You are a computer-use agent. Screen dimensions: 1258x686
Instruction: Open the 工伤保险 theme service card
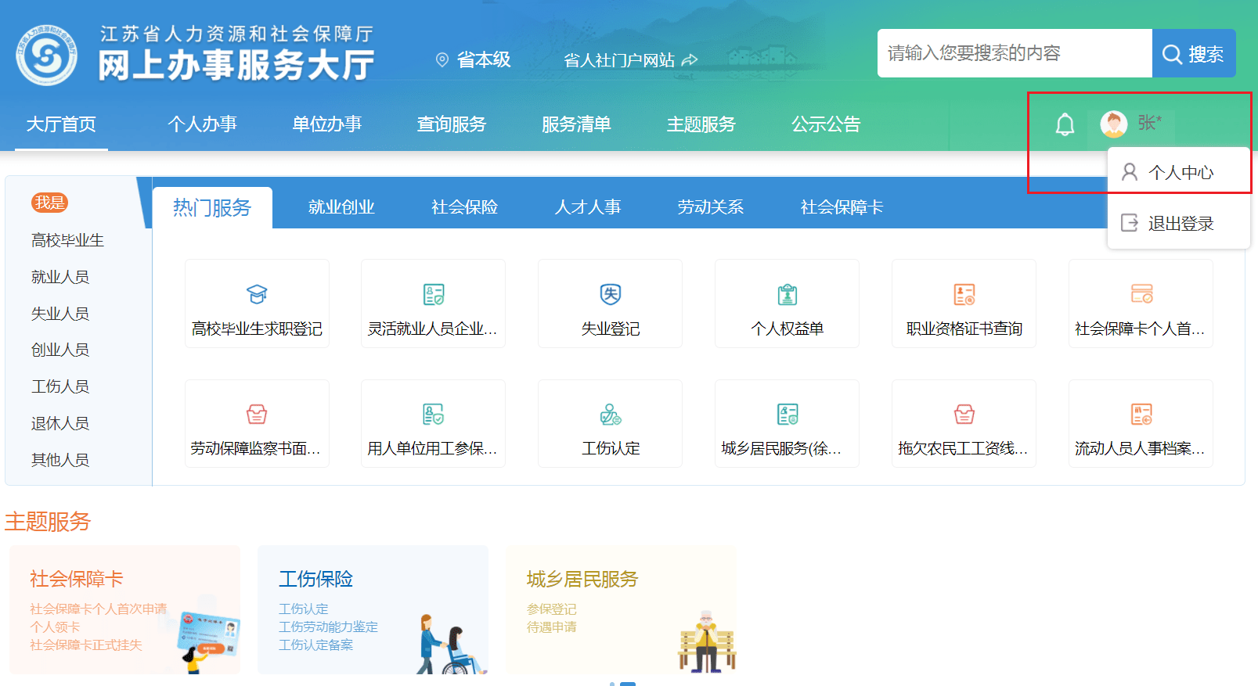[x=373, y=610]
